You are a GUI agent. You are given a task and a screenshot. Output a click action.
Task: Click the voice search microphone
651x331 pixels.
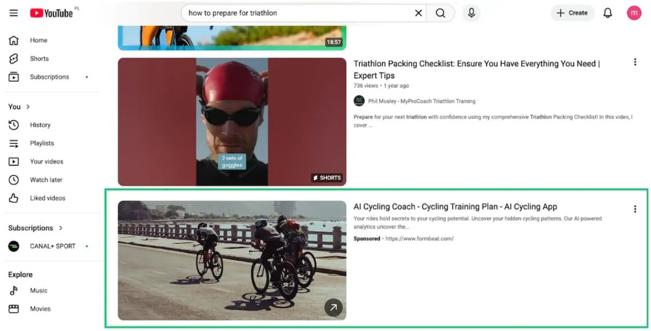pyautogui.click(x=471, y=13)
